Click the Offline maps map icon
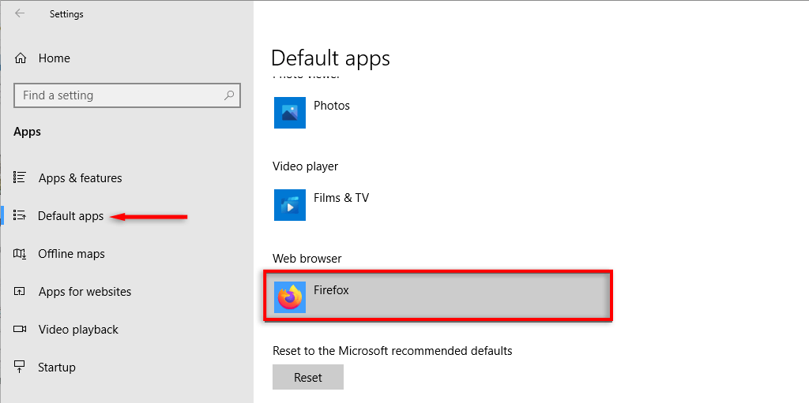Viewport: 809px width, 403px height. pos(21,254)
